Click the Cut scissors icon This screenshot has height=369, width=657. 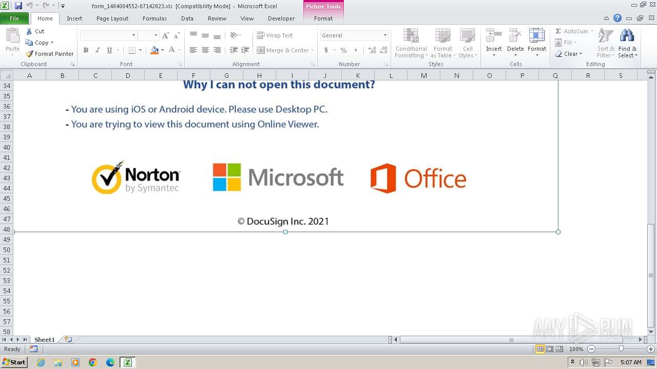(x=29, y=31)
